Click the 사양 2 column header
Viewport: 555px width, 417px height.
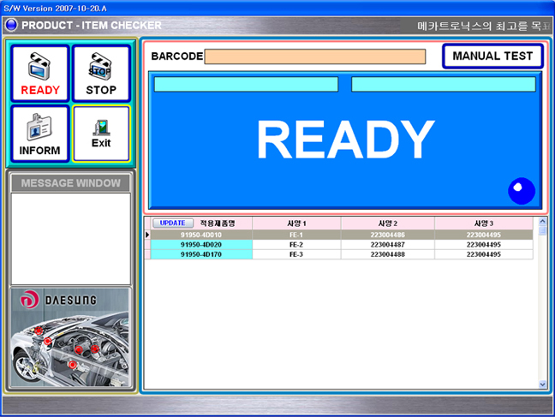pos(387,223)
